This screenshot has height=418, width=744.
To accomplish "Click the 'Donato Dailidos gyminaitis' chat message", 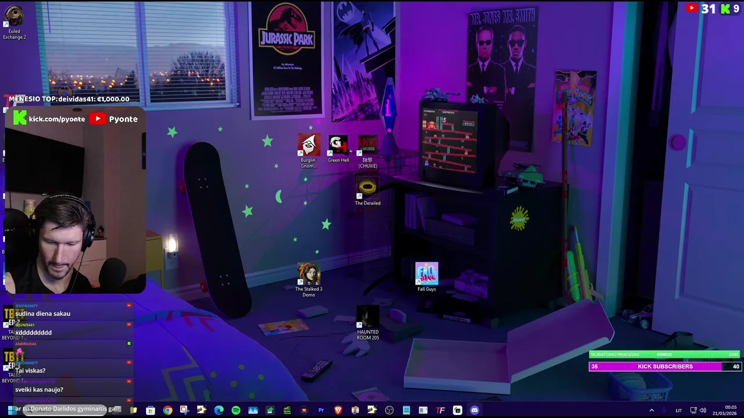I will (x=67, y=409).
